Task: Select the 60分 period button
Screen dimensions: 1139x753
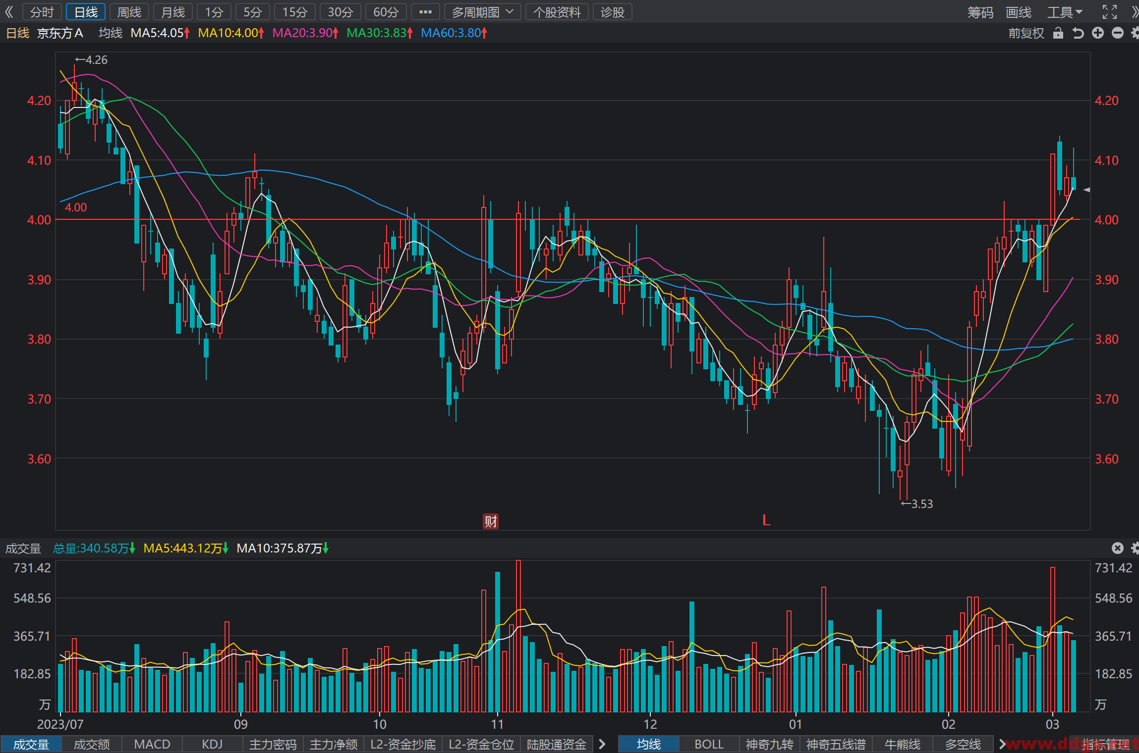Action: [x=386, y=12]
